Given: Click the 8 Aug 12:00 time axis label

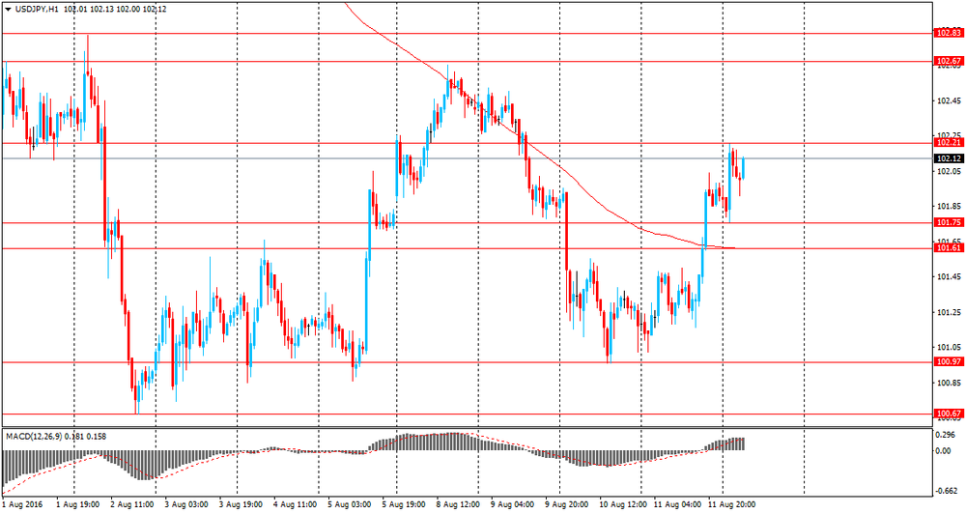Looking at the screenshot, I should pyautogui.click(x=458, y=504).
